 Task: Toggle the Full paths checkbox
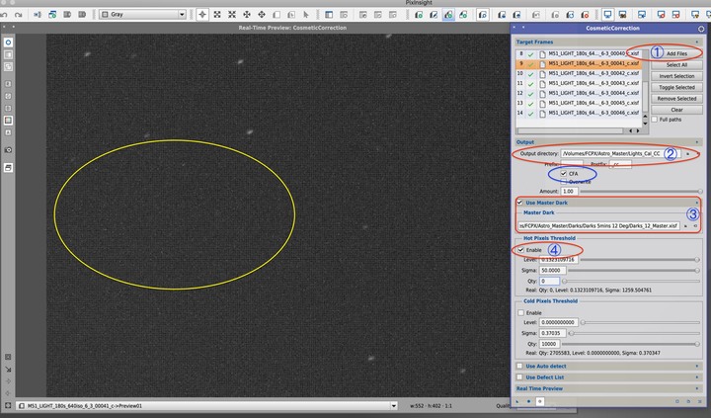[655, 120]
